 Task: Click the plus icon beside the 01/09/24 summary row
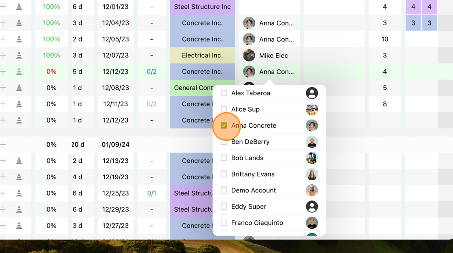click(3, 144)
